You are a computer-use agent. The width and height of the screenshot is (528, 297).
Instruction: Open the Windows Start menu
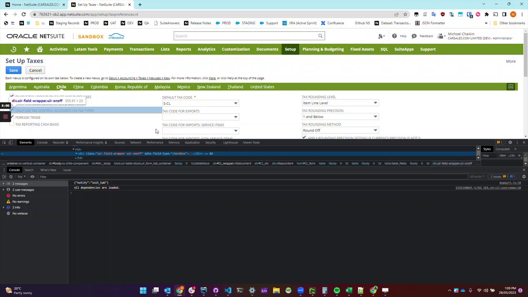tap(143, 290)
